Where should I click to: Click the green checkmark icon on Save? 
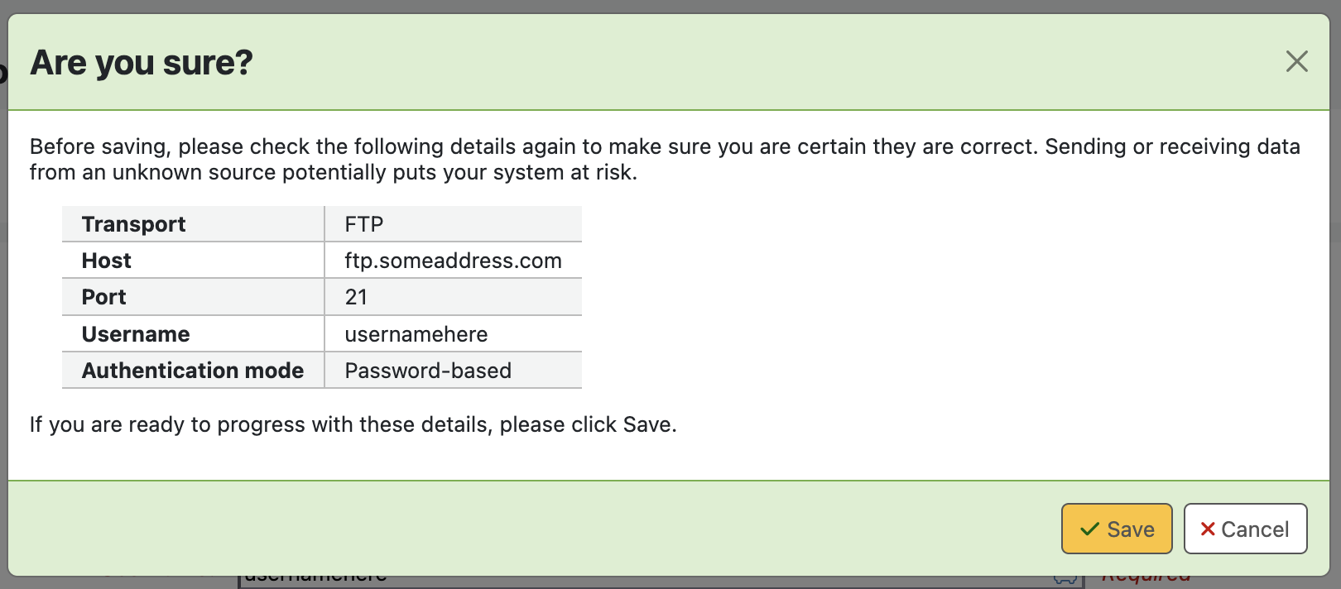[1089, 529]
